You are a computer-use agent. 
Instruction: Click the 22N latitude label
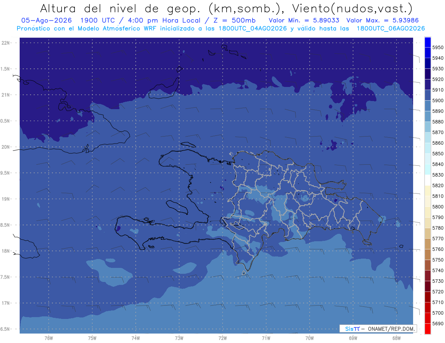[6, 43]
